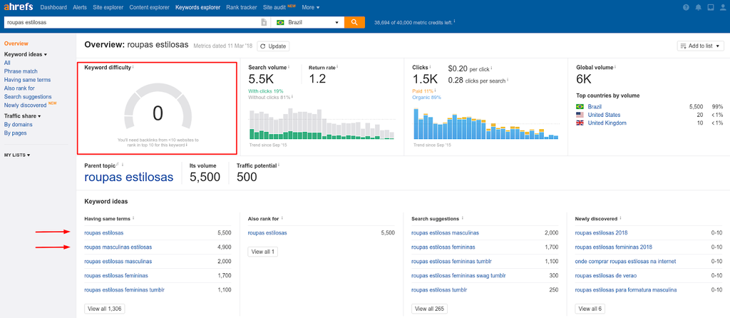Click info icon next to per click
The width and height of the screenshot is (730, 318).
pyautogui.click(x=492, y=68)
